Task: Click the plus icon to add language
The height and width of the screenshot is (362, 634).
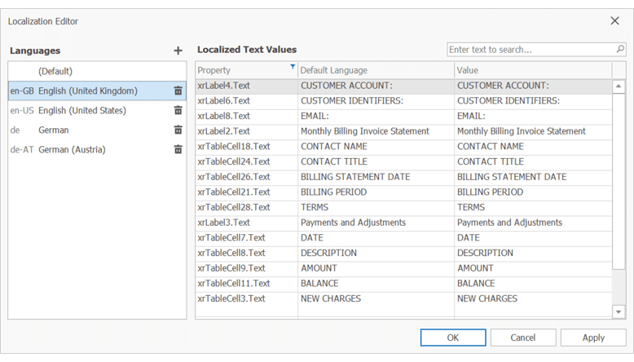Action: tap(178, 51)
